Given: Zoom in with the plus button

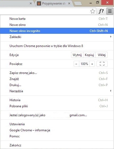Looking at the screenshot, I should pyautogui.click(x=92, y=64).
